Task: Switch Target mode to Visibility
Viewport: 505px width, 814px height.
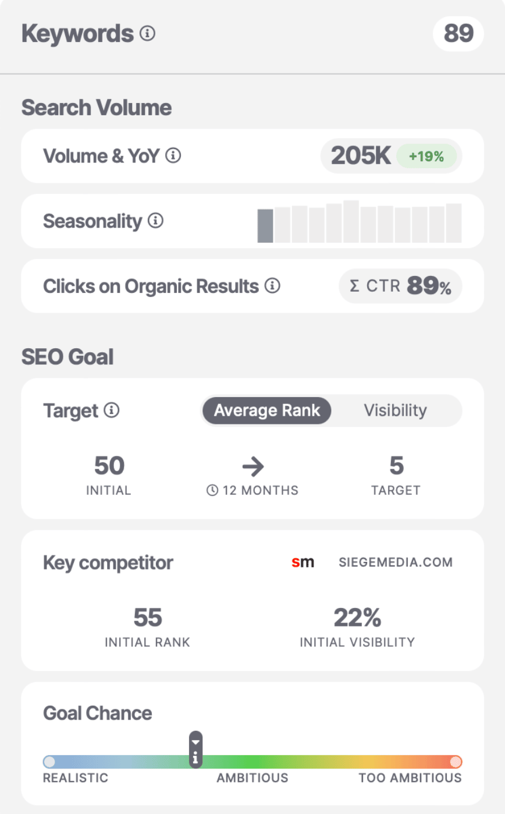Action: (396, 410)
